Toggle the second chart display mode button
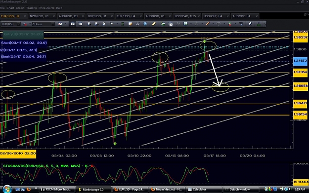The height and width of the screenshot is (193, 309). point(80,24)
